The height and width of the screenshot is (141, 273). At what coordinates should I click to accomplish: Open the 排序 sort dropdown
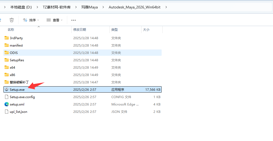(x=31, y=20)
